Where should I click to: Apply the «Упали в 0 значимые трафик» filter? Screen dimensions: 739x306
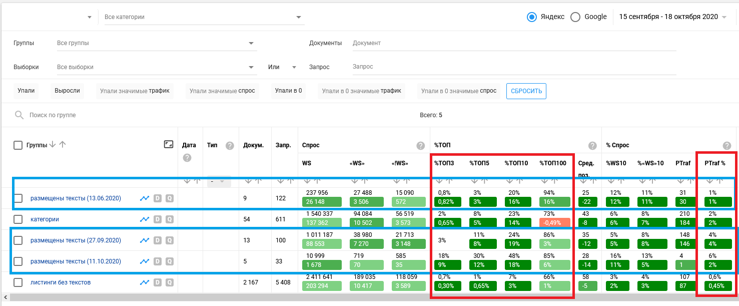coord(361,91)
